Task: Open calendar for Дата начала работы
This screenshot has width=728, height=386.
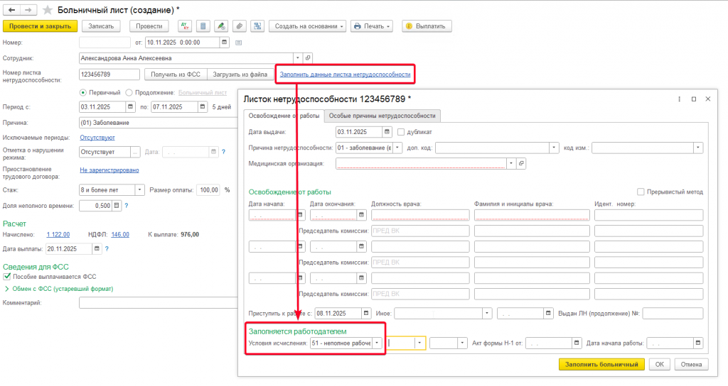Action: pyautogui.click(x=698, y=343)
